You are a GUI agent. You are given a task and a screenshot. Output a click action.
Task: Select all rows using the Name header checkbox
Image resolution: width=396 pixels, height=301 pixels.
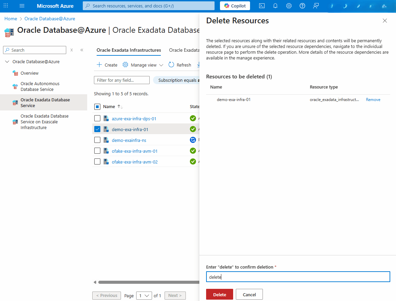click(97, 106)
